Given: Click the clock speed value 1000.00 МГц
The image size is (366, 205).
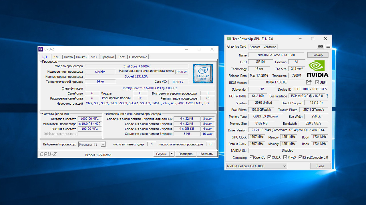Looking at the screenshot, I should pos(89,119).
